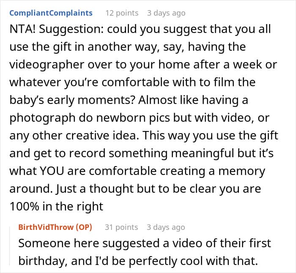Click the "100% in the right" text

56,206
